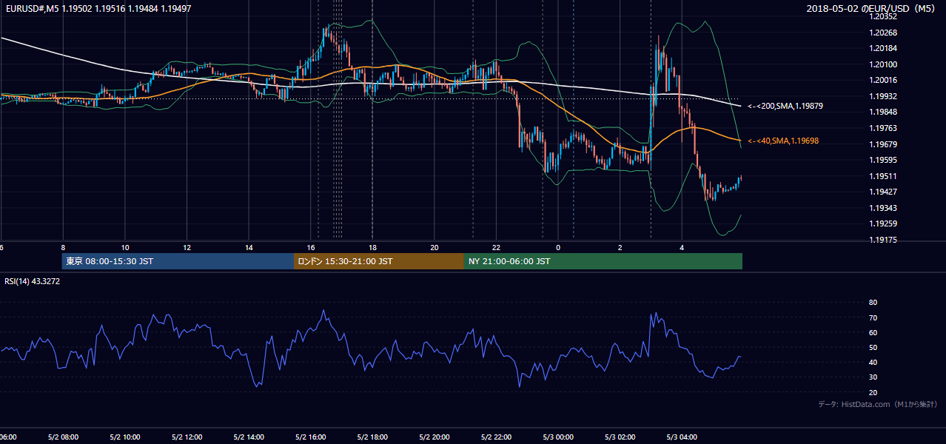Screen dimensions: 946x444
Task: Click time axis label 5/2 12:00
Action: coord(187,437)
